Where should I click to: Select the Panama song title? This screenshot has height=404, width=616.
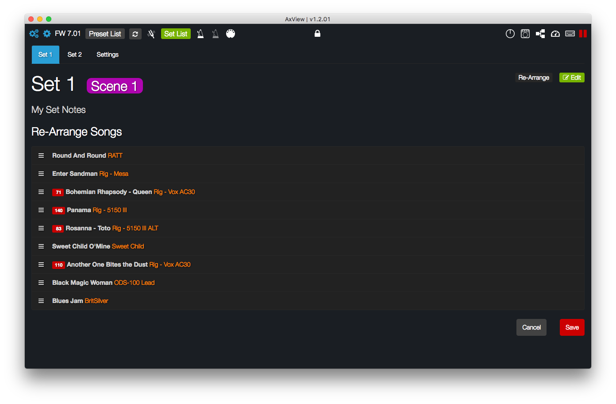coord(79,210)
